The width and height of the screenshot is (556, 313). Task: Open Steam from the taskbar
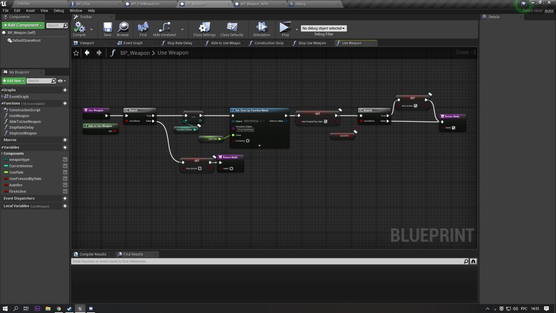tap(69, 309)
